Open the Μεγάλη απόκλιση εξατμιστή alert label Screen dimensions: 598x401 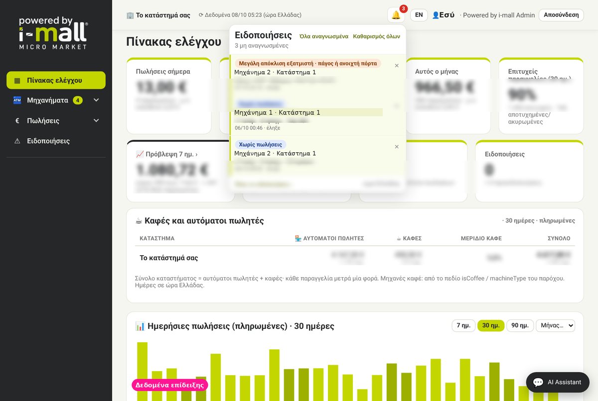307,63
